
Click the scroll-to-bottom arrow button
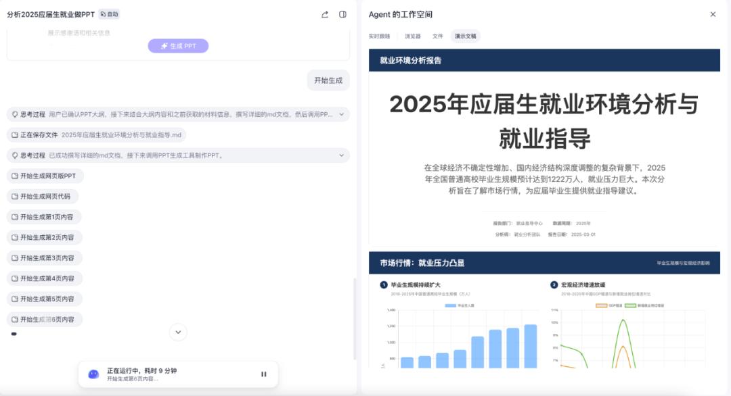(178, 332)
